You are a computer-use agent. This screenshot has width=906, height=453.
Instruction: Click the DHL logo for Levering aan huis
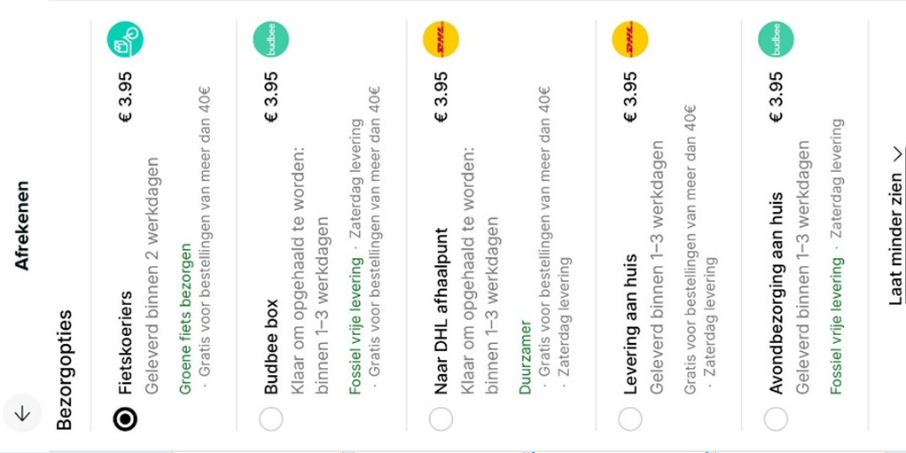tap(630, 40)
